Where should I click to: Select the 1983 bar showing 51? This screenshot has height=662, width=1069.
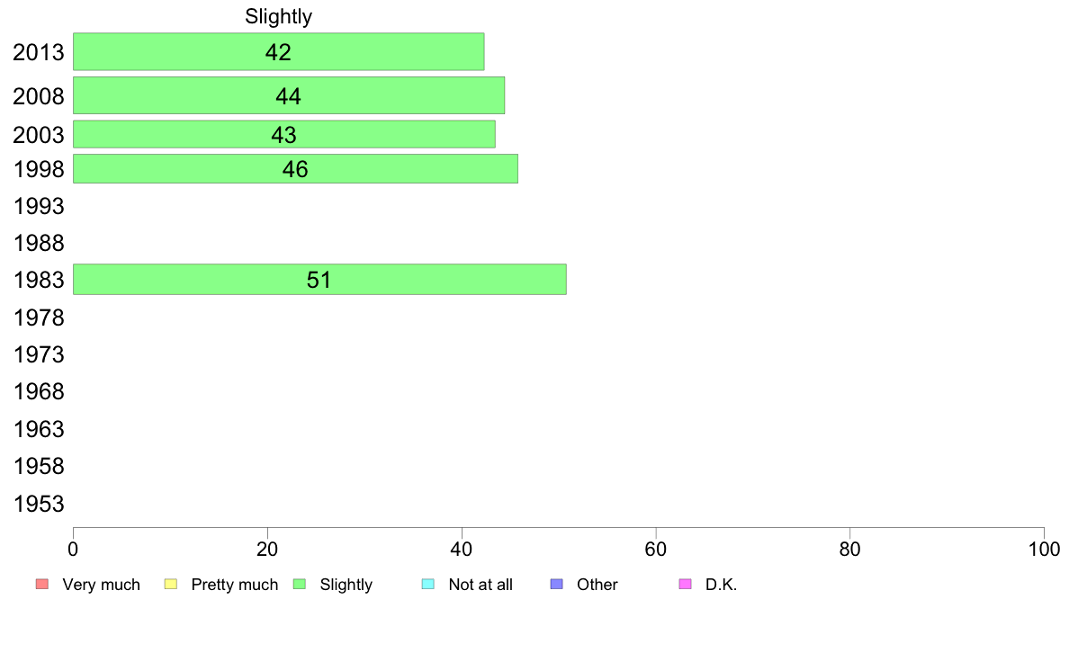point(319,280)
